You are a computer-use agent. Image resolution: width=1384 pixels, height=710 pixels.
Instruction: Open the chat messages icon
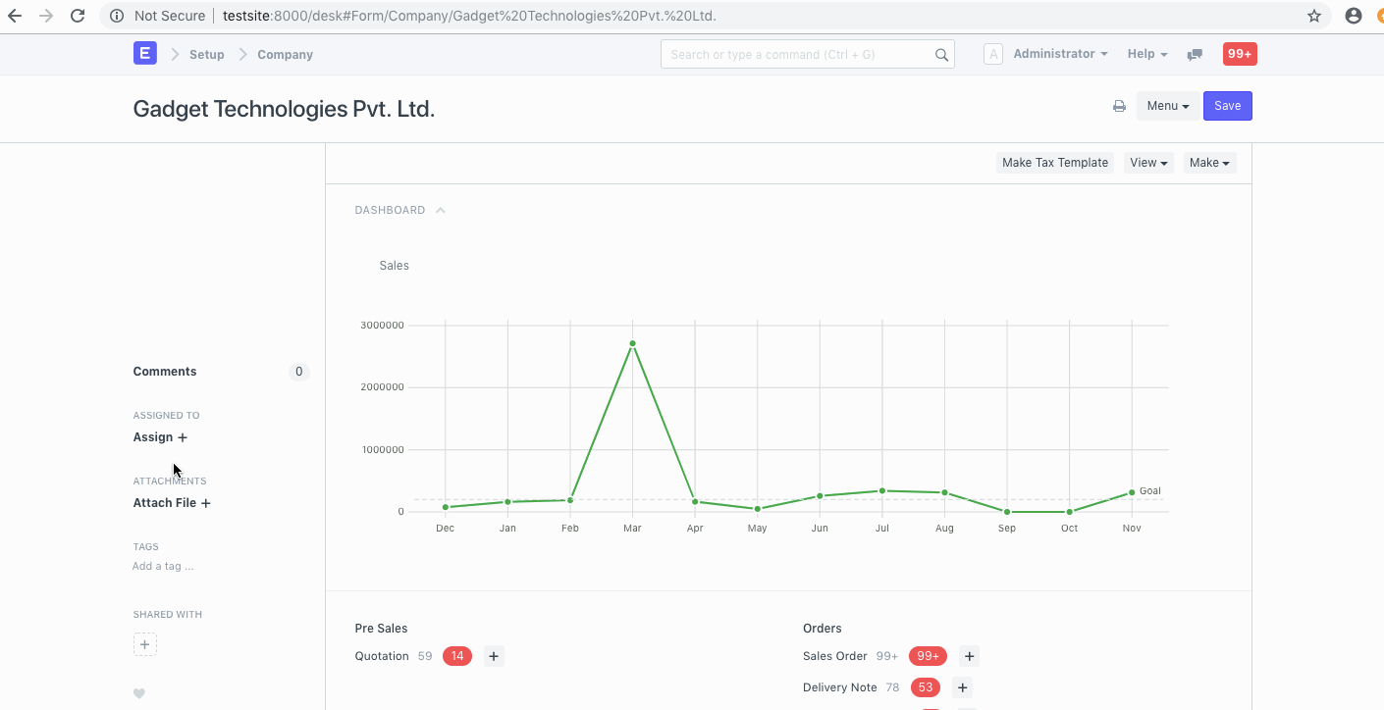point(1195,55)
